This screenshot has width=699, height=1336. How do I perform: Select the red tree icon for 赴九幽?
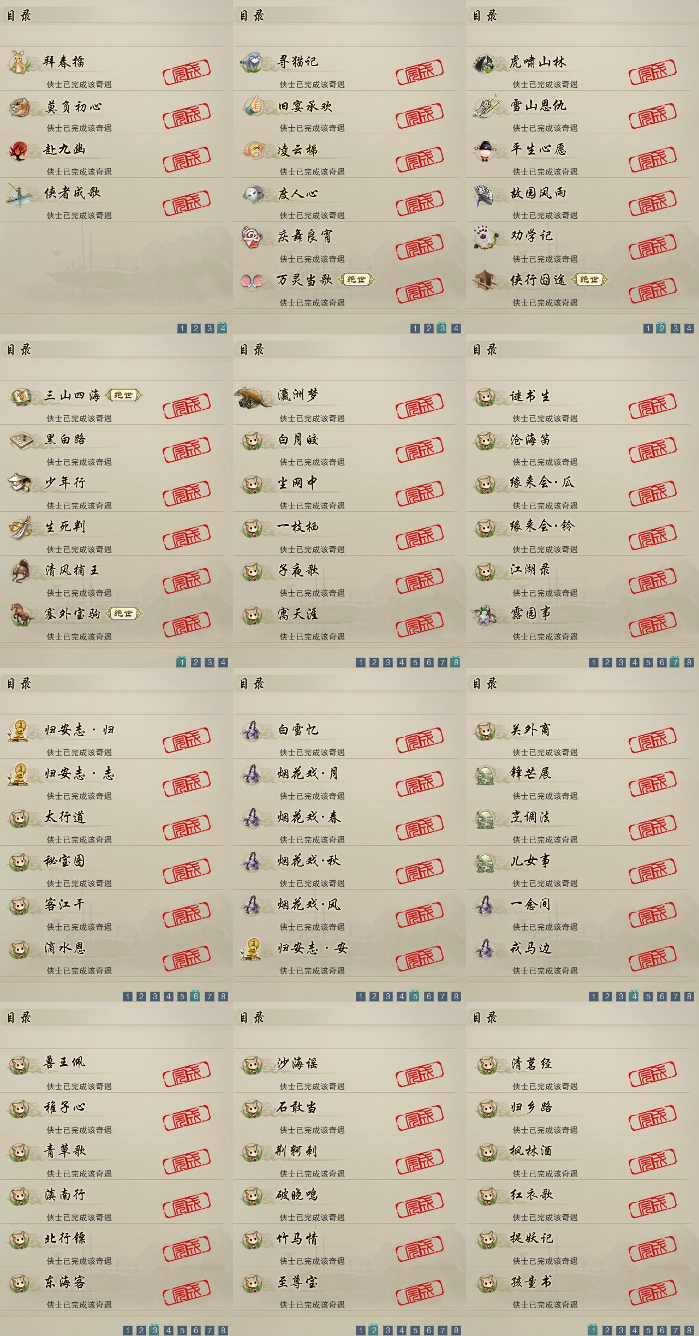19,150
